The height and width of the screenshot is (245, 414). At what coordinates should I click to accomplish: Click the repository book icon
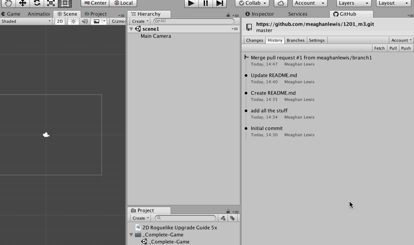pos(249,27)
